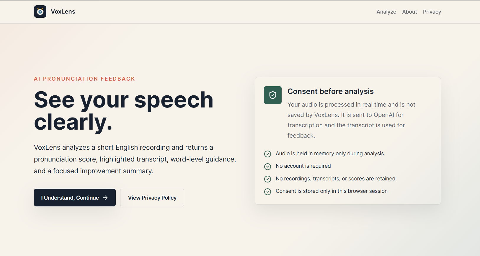Open the View Privacy Policy button

pos(152,198)
